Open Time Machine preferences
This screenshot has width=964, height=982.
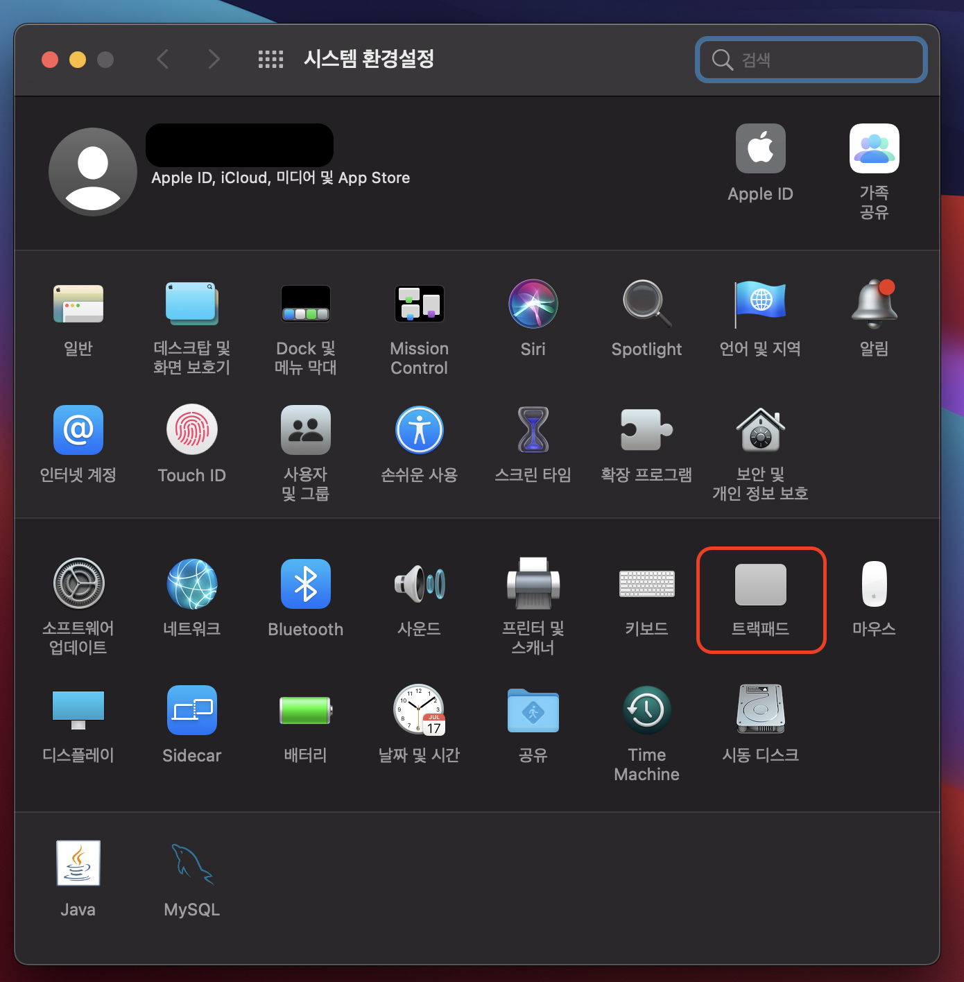point(647,710)
